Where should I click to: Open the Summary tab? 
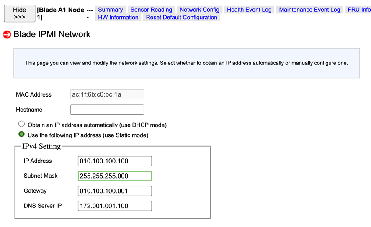(x=111, y=10)
